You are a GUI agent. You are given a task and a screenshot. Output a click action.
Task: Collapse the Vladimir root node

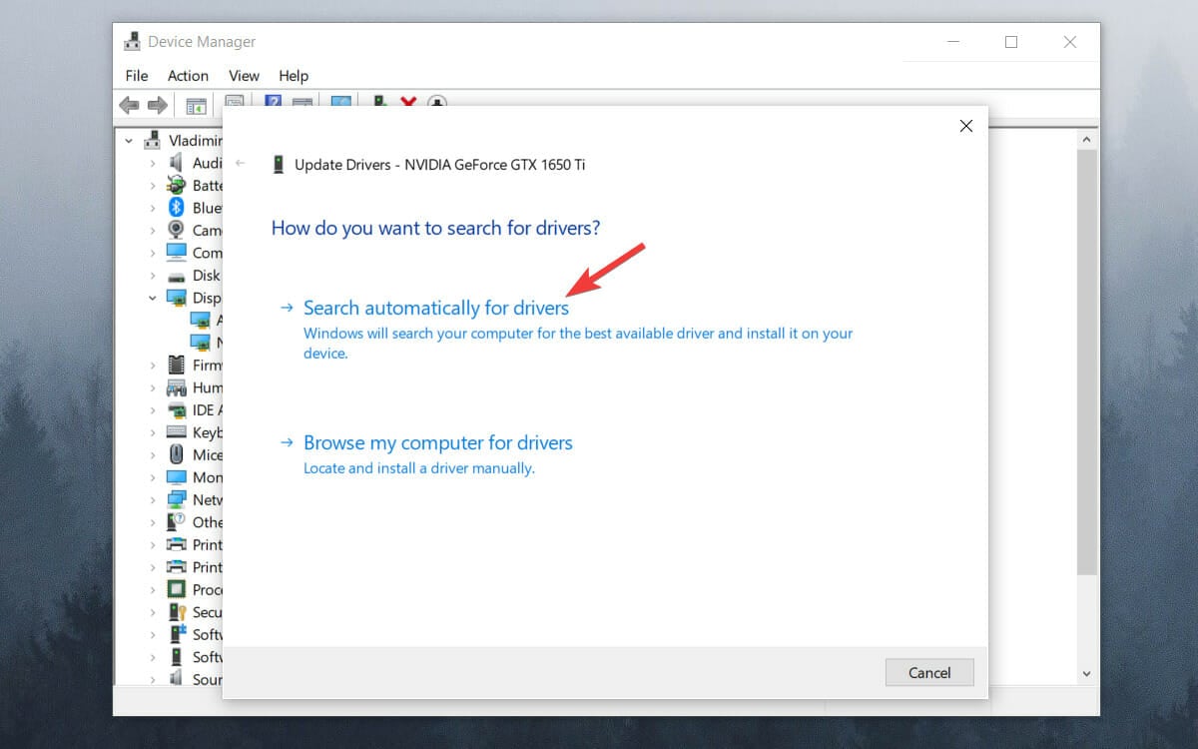(x=129, y=140)
